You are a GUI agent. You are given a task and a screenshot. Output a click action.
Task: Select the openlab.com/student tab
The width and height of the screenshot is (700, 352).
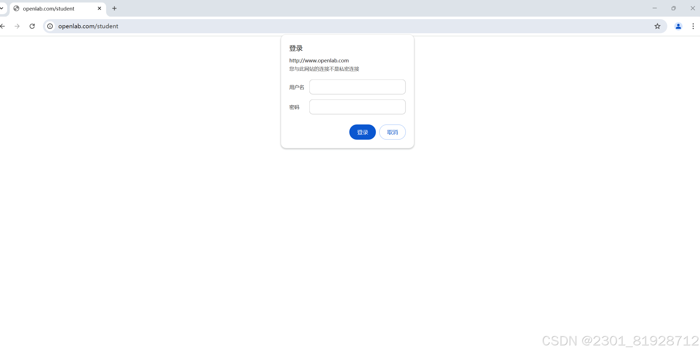(x=48, y=9)
